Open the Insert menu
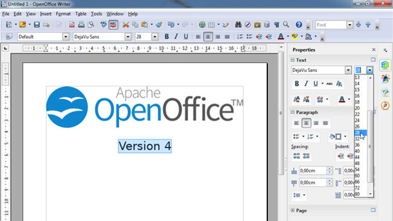Image resolution: width=393 pixels, height=221 pixels. point(45,14)
